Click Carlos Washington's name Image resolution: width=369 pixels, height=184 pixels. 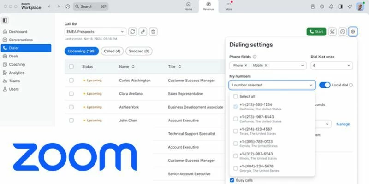pyautogui.click(x=135, y=80)
